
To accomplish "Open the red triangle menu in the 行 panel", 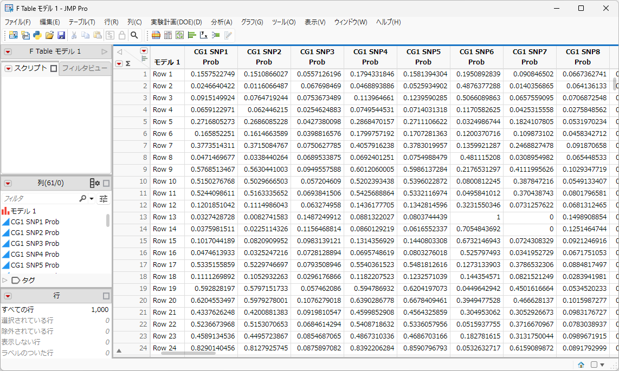I will (8, 296).
